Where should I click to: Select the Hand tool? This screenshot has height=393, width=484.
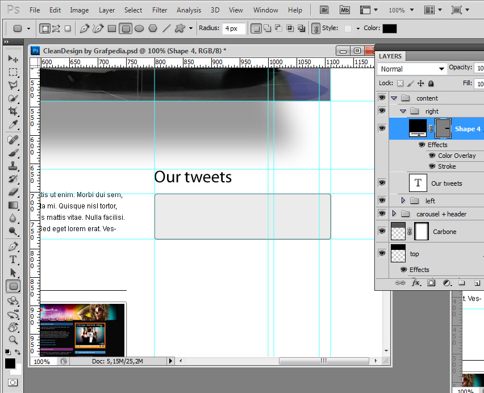13,327
